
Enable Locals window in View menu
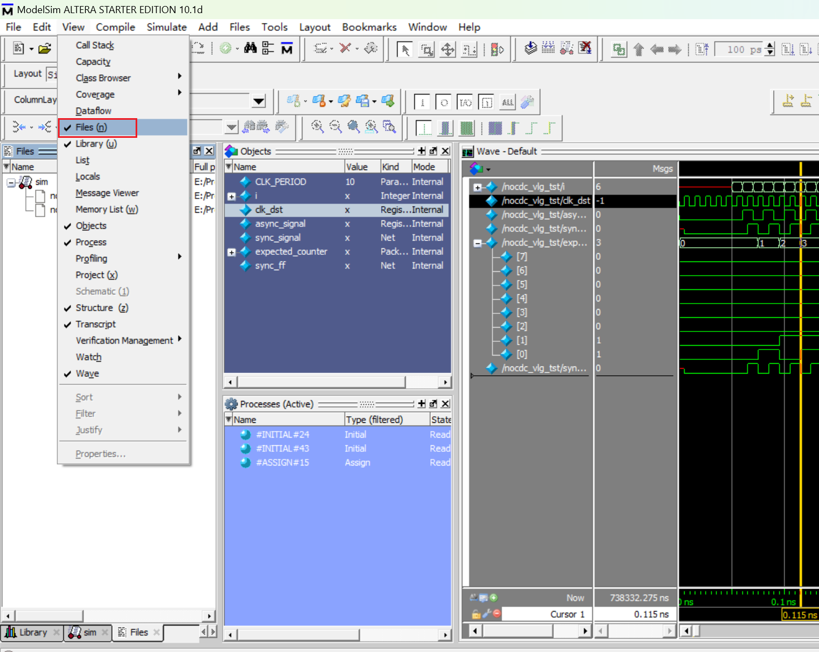(123, 177)
